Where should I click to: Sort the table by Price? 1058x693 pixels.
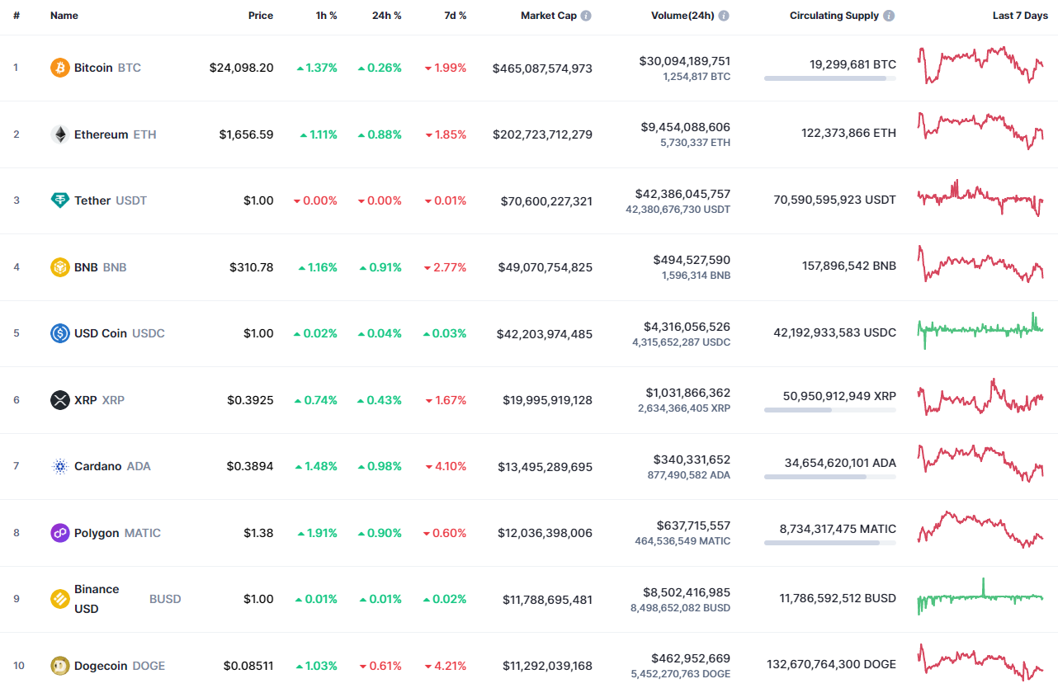coord(261,14)
